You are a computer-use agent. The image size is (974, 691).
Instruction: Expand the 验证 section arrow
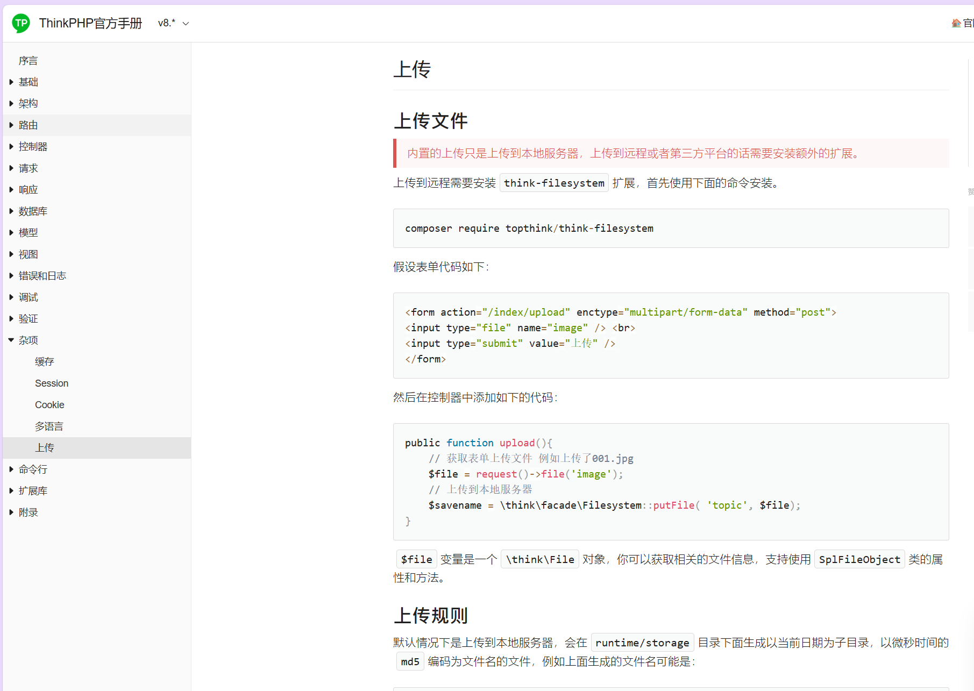(x=11, y=319)
